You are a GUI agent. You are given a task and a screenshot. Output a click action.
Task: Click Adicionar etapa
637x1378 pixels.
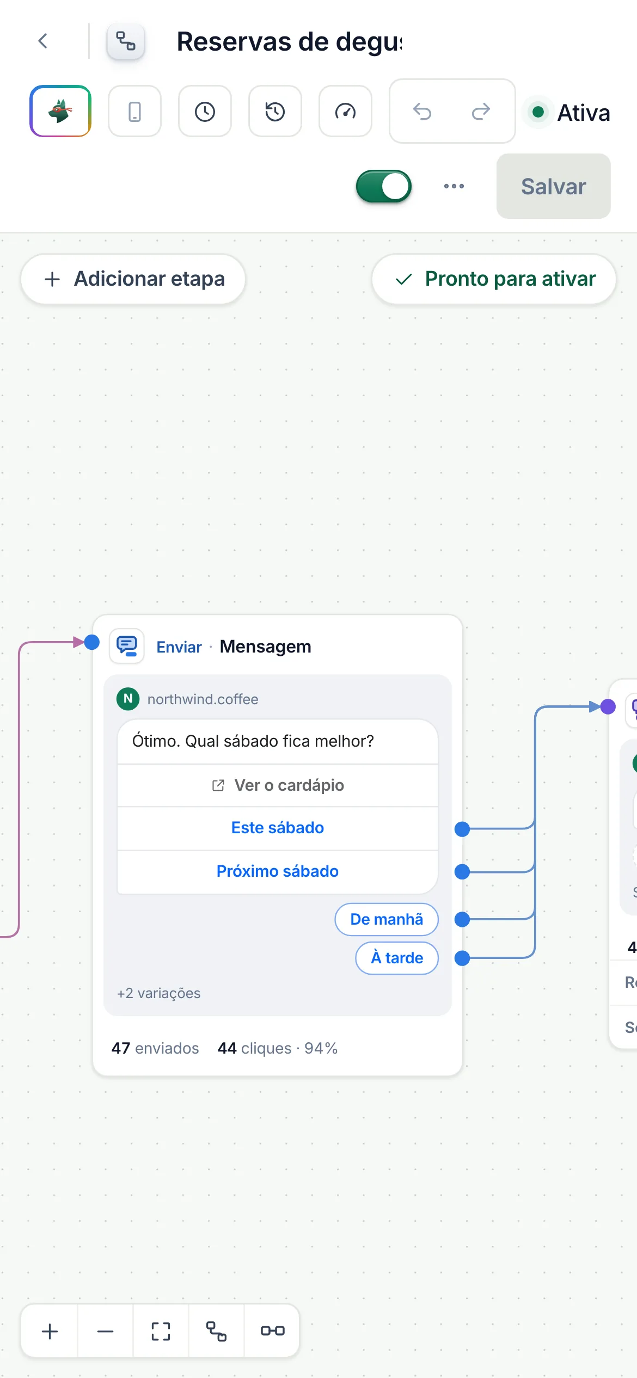pos(133,279)
